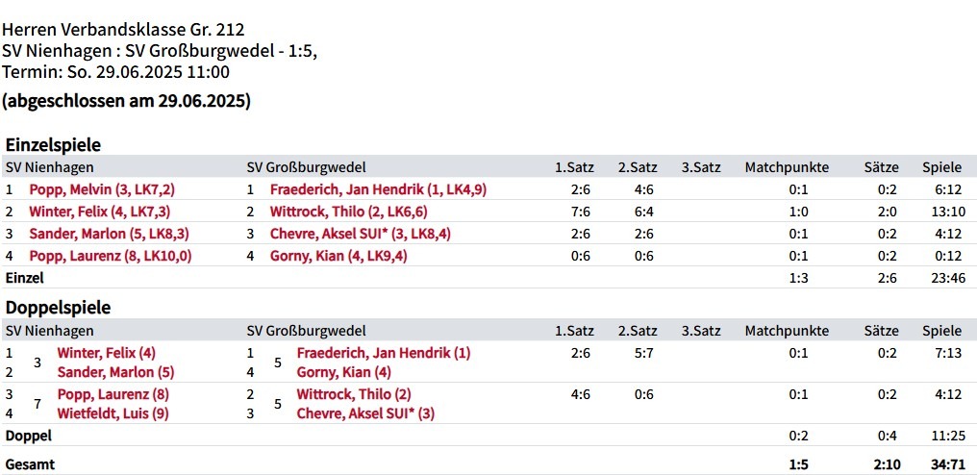Click Thilo Wittrock in the singles table

point(348,212)
